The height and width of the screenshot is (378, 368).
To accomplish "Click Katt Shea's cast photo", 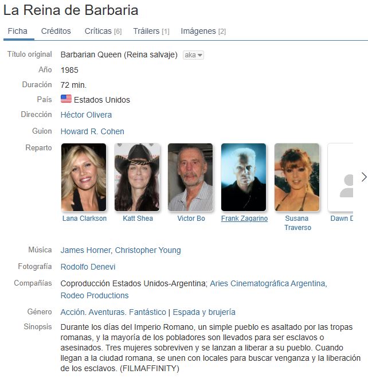I will (137, 177).
